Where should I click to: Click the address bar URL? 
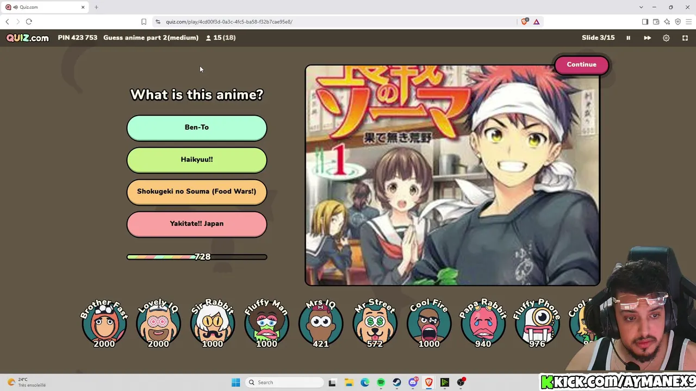click(229, 22)
